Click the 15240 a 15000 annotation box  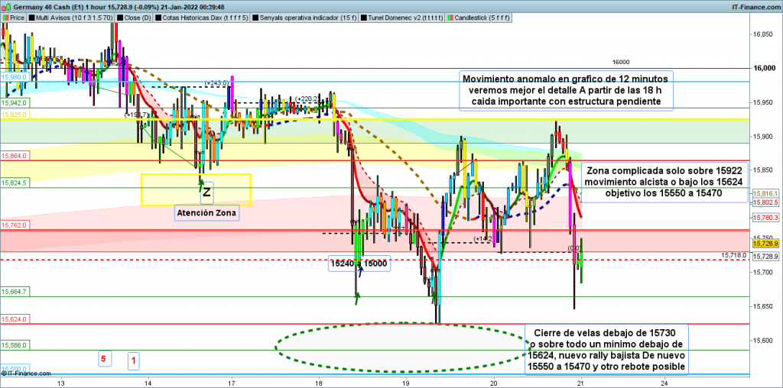359,263
